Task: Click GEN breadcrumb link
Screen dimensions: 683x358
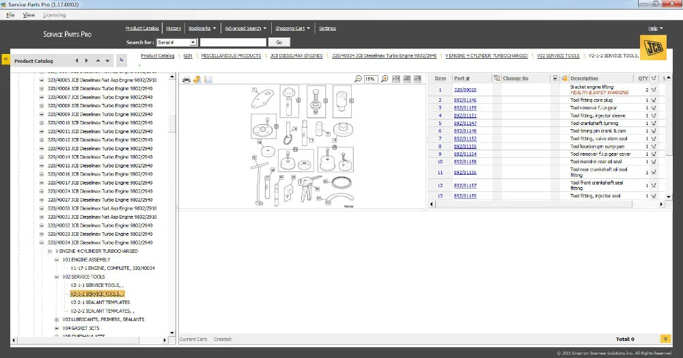Action: pyautogui.click(x=188, y=56)
